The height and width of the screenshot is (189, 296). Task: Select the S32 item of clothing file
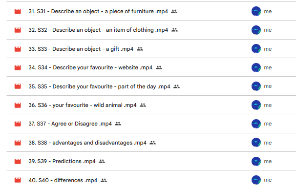coord(98,30)
